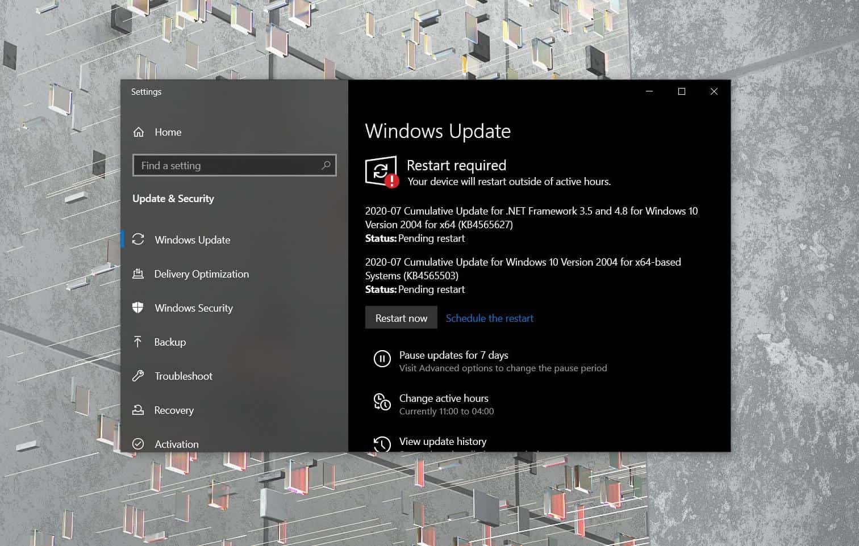Click 'Visit Advanced options to change the pause period'

click(503, 368)
